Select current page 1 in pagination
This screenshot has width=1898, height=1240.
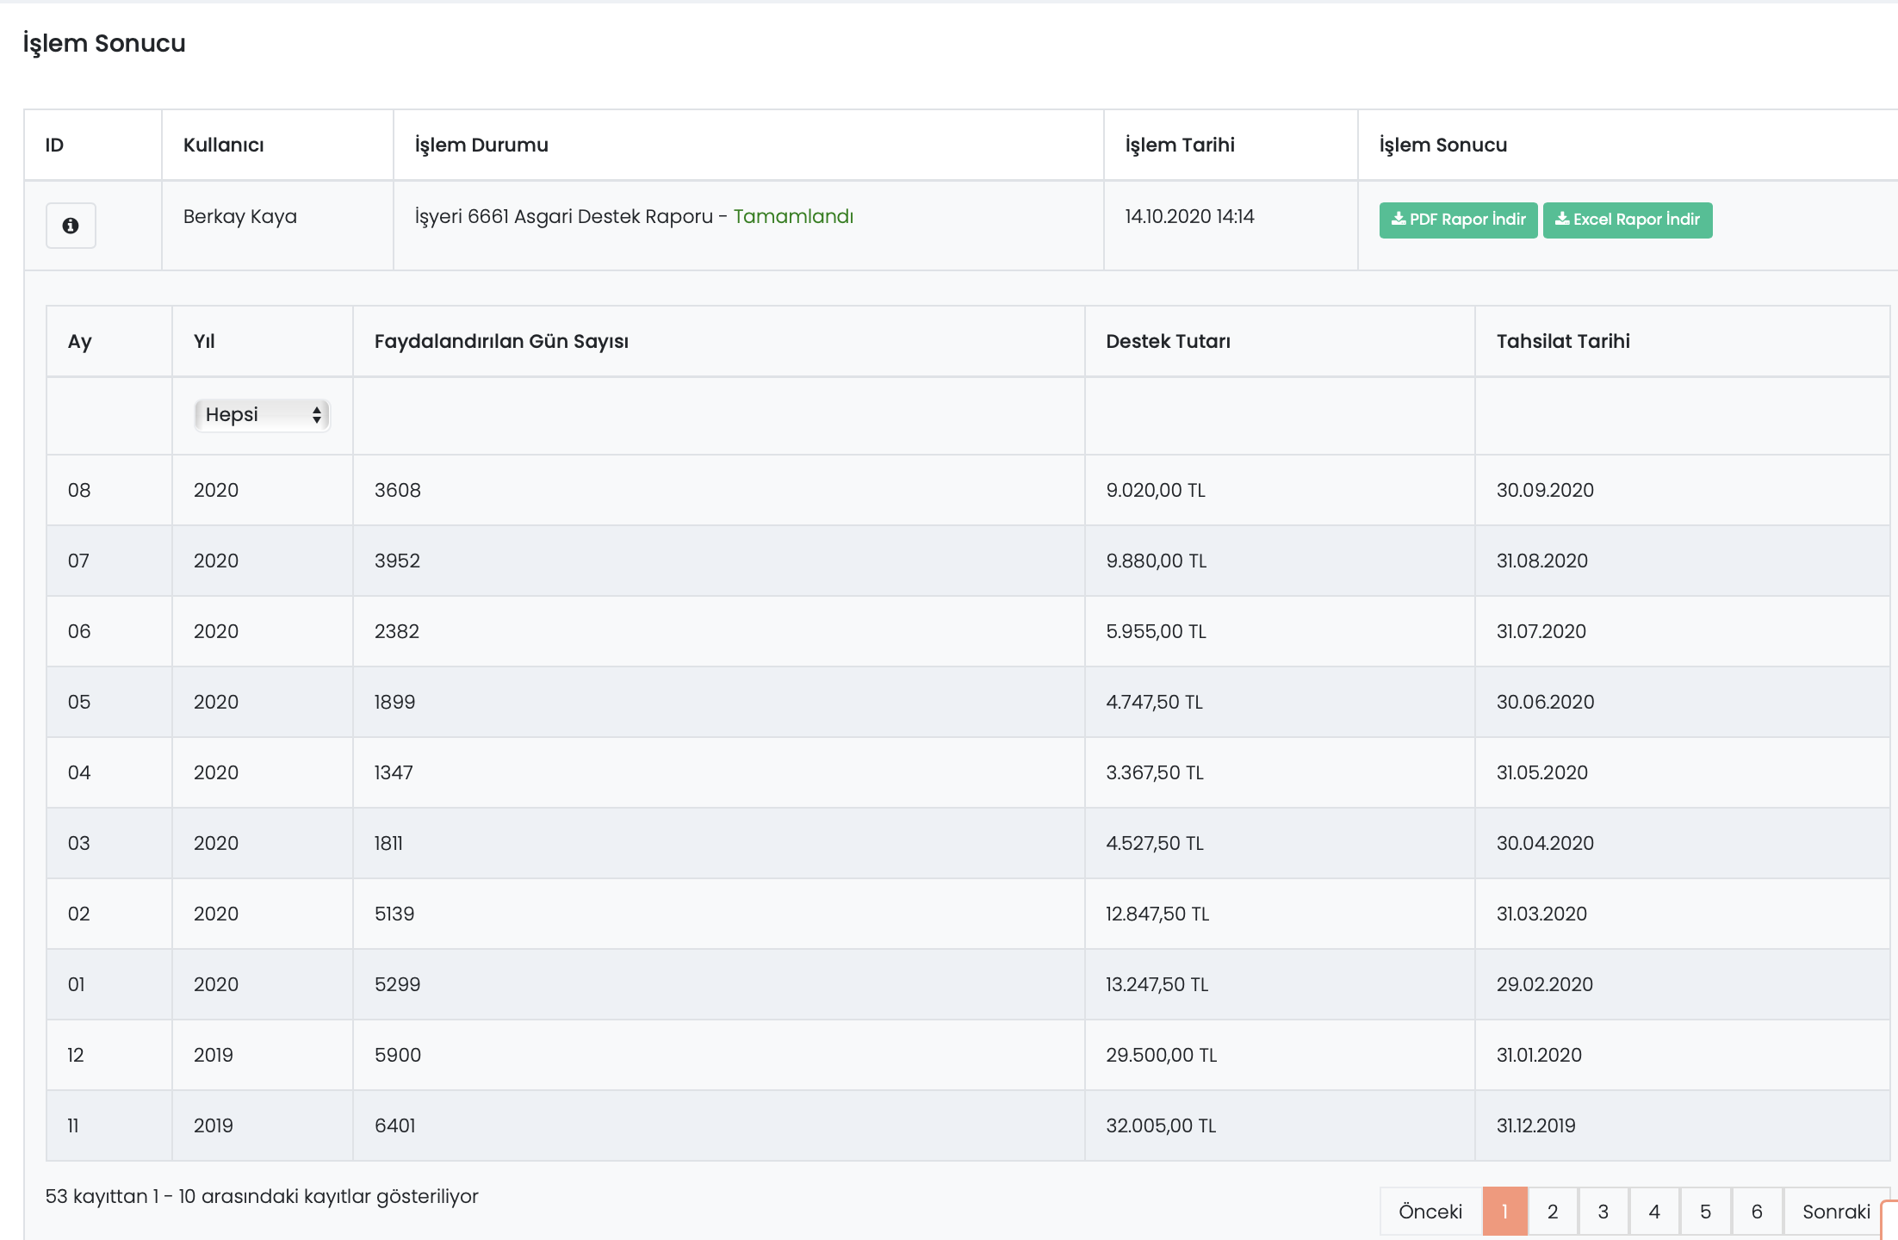1504,1212
